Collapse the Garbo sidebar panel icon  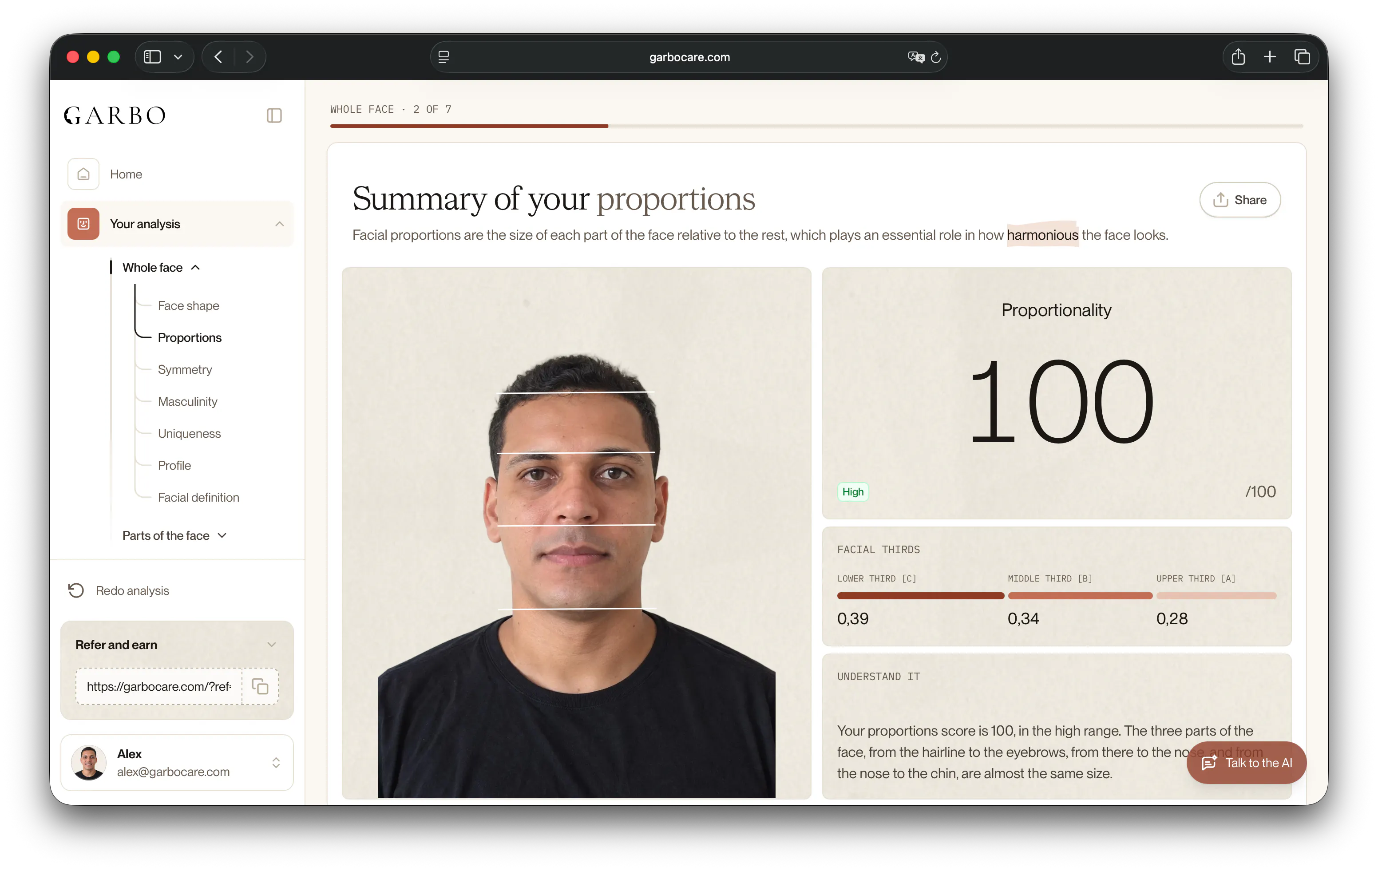(274, 115)
